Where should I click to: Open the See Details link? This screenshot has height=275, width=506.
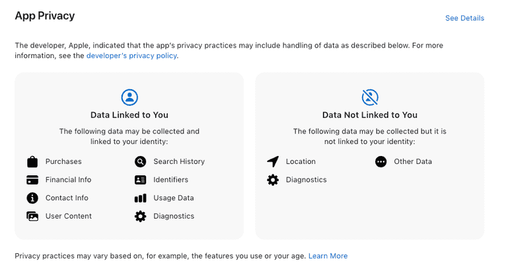464,18
